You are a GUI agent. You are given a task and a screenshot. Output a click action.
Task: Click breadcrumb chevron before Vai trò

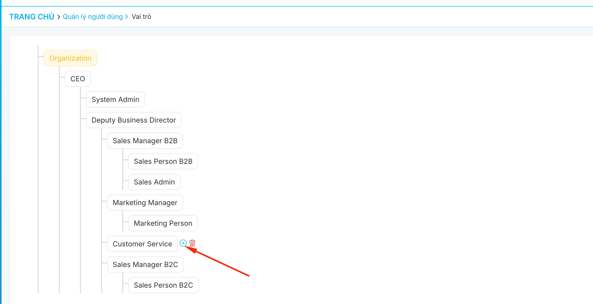point(126,17)
